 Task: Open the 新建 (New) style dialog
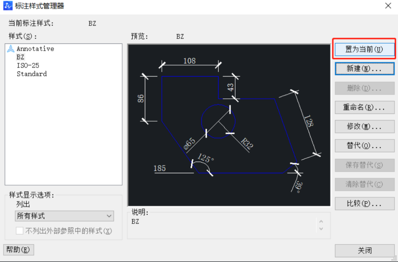364,69
